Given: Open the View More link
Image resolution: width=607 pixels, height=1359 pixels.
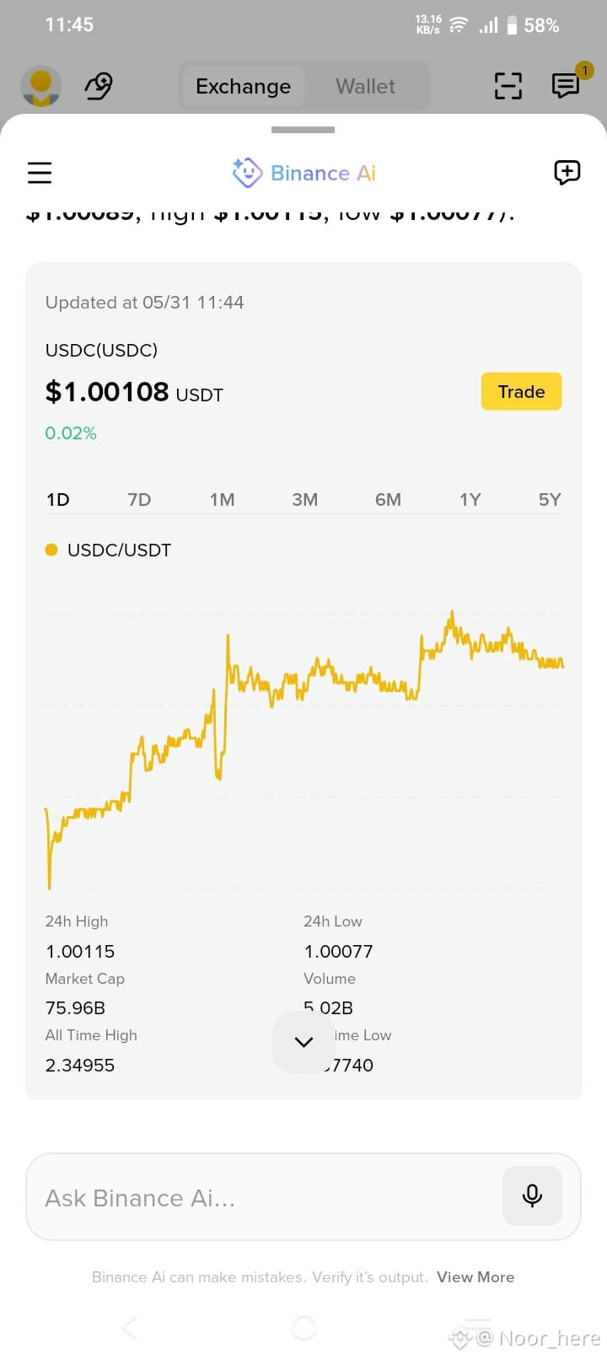Looking at the screenshot, I should click(x=475, y=1277).
